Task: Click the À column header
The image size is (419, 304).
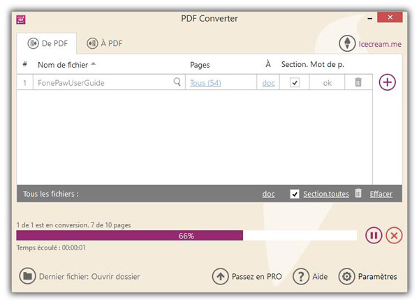Action: click(x=268, y=64)
